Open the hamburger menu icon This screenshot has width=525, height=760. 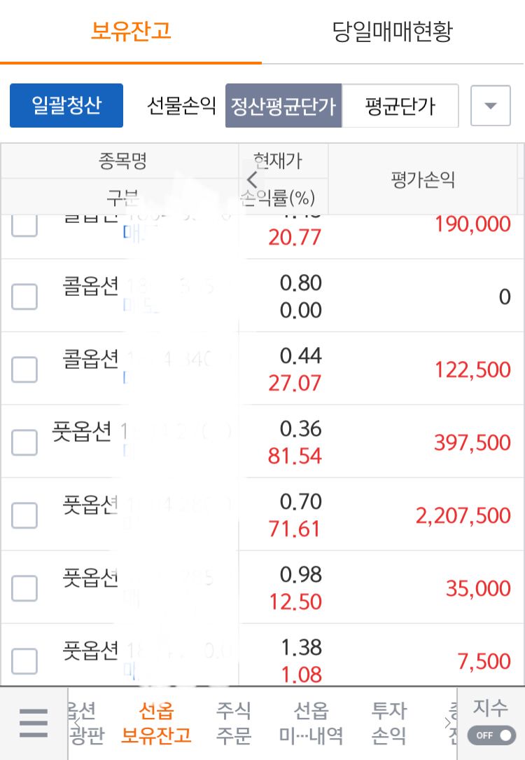(34, 723)
